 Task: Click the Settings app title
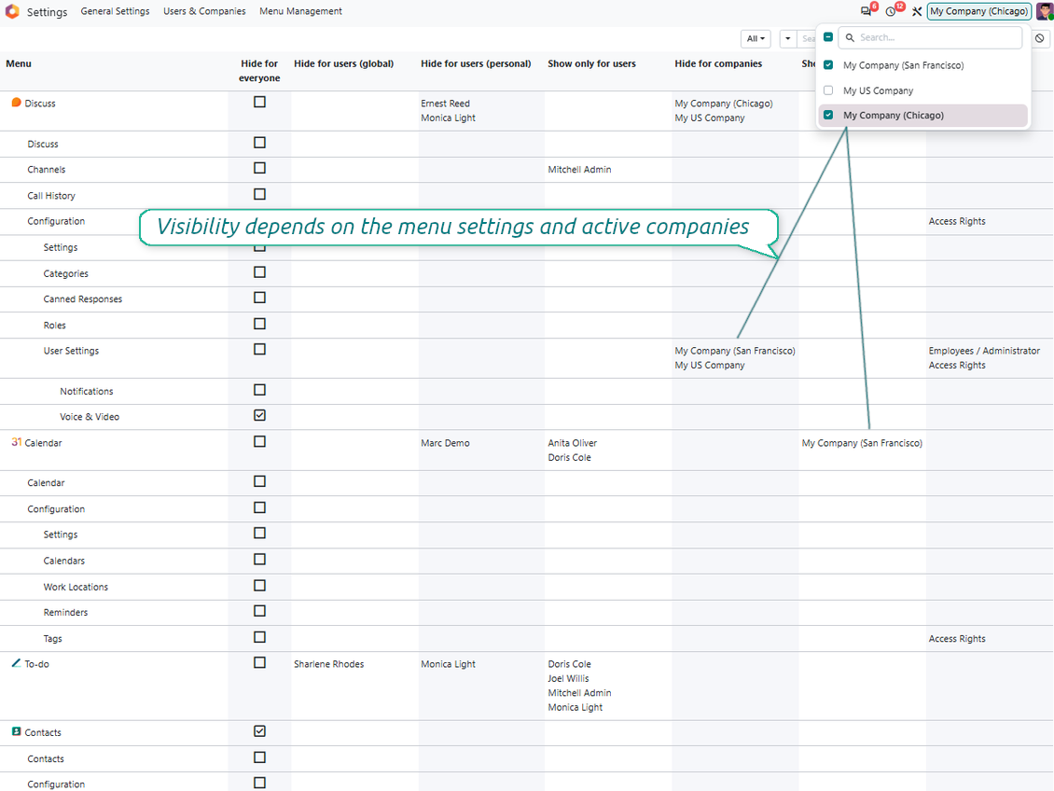47,12
